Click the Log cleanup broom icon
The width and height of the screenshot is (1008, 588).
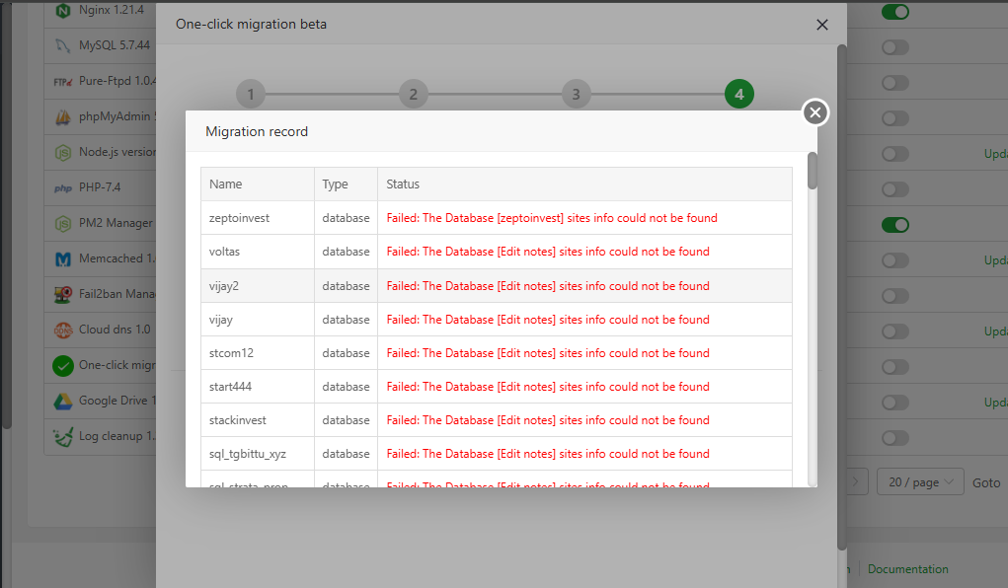[x=63, y=436]
